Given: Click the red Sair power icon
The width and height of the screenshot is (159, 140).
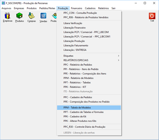Looking at the screenshot, I should pyautogui.click(x=152, y=17).
